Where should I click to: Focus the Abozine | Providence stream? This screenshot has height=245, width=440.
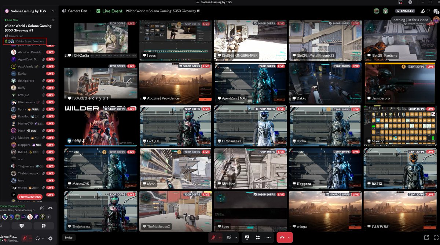tap(176, 82)
